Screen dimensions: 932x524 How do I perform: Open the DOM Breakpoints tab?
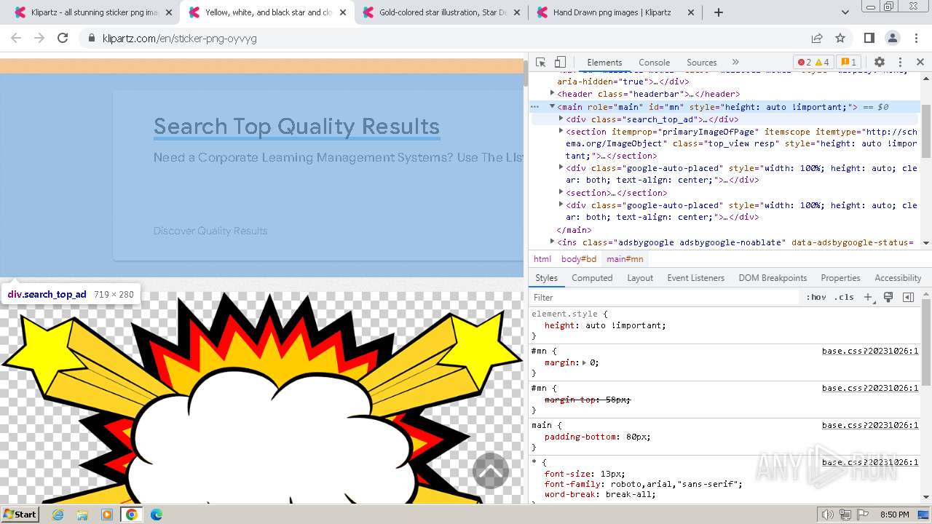point(773,278)
